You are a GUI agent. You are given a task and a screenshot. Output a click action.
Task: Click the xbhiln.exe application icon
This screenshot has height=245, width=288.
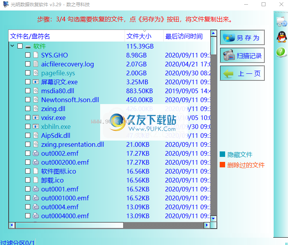click(36, 126)
